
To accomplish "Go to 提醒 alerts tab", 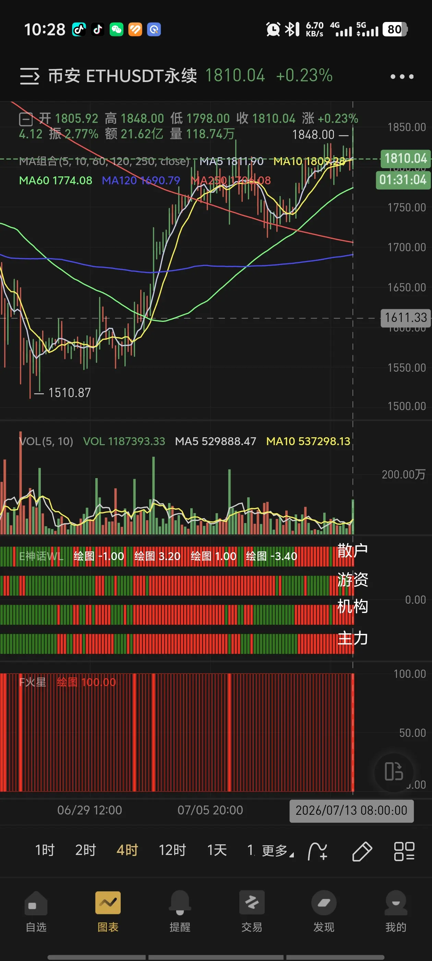I will pyautogui.click(x=180, y=911).
